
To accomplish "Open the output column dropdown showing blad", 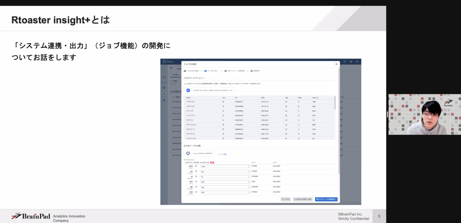I will pos(225,193).
